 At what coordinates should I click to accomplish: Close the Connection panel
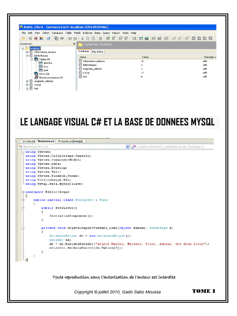pos(74,44)
